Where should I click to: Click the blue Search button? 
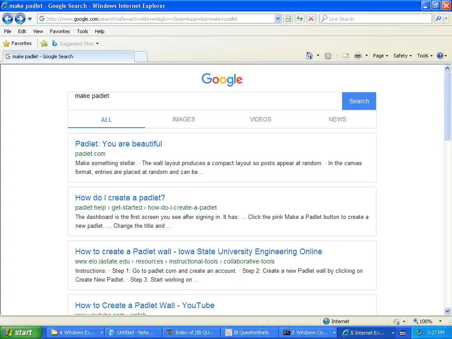pos(359,101)
